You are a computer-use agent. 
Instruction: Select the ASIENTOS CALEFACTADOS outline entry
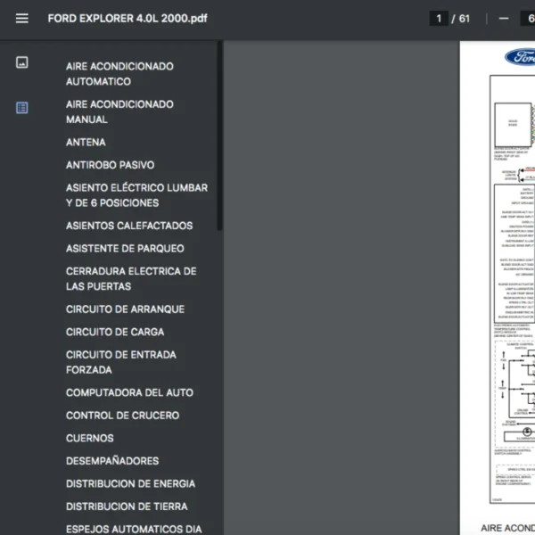(129, 226)
